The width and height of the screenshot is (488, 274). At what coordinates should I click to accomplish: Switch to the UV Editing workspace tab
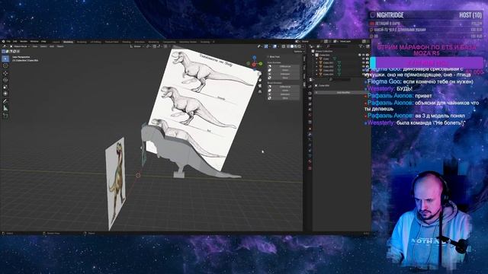pyautogui.click(x=95, y=42)
